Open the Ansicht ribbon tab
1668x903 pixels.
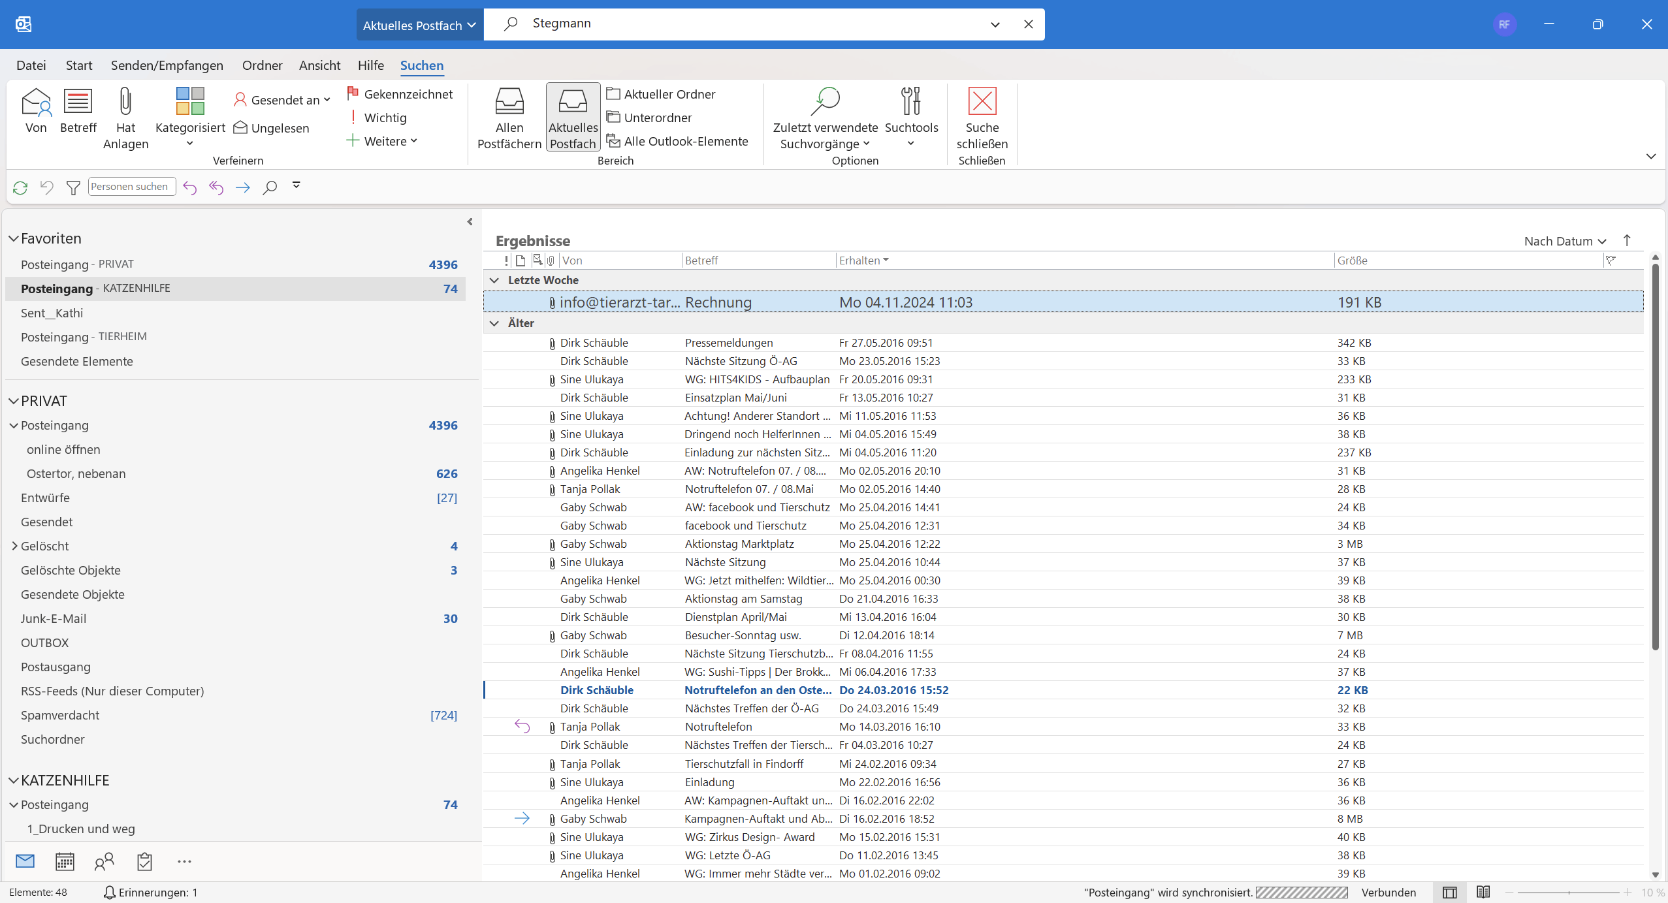pyautogui.click(x=319, y=65)
